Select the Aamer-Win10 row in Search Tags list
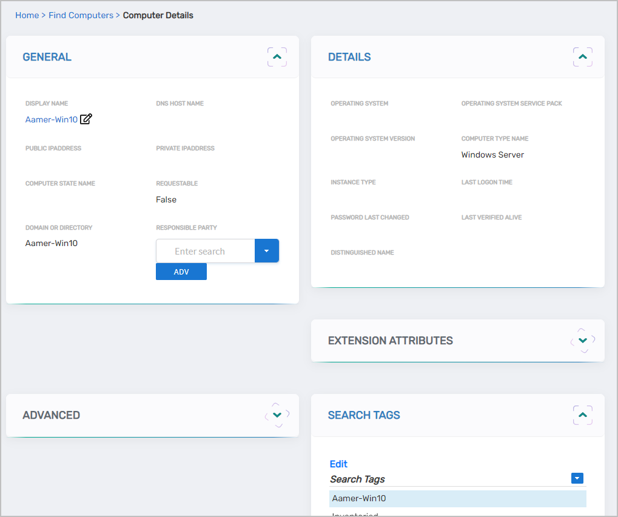The image size is (618, 517). 458,498
